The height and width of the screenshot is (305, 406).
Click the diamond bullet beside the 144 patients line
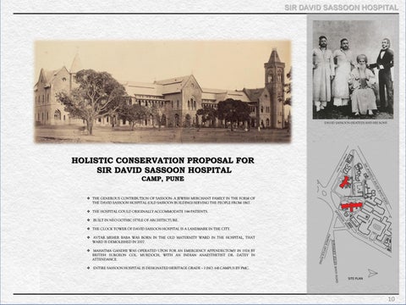[x=89, y=211]
